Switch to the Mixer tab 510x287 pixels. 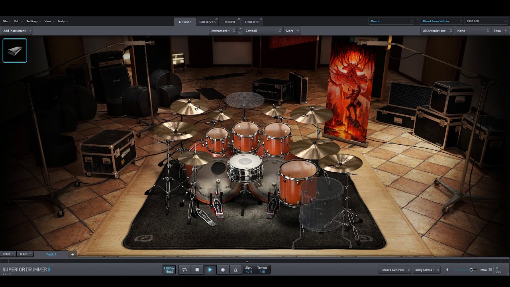point(229,22)
